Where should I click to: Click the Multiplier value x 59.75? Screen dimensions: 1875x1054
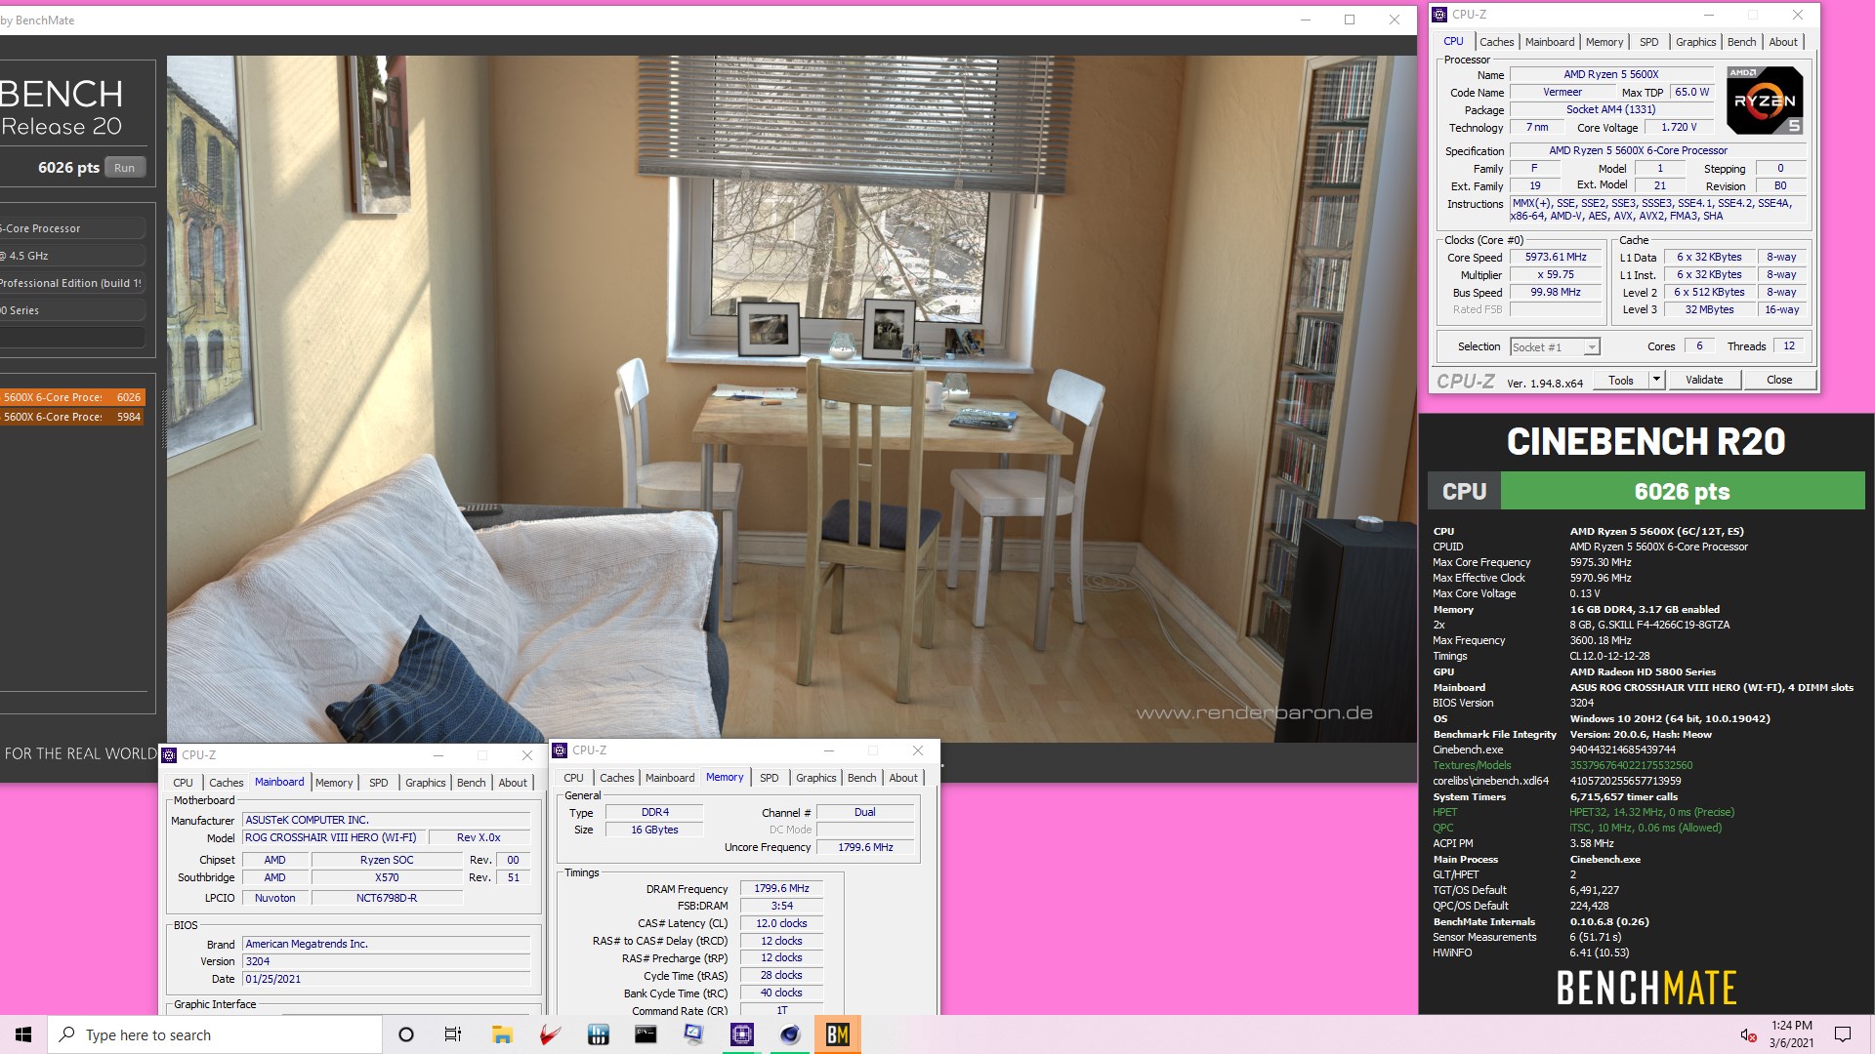point(1556,275)
